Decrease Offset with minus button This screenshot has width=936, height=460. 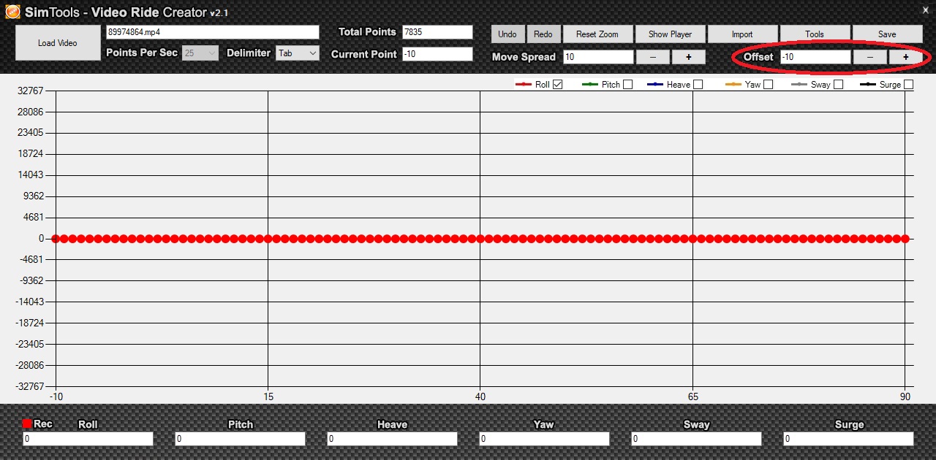tap(869, 57)
